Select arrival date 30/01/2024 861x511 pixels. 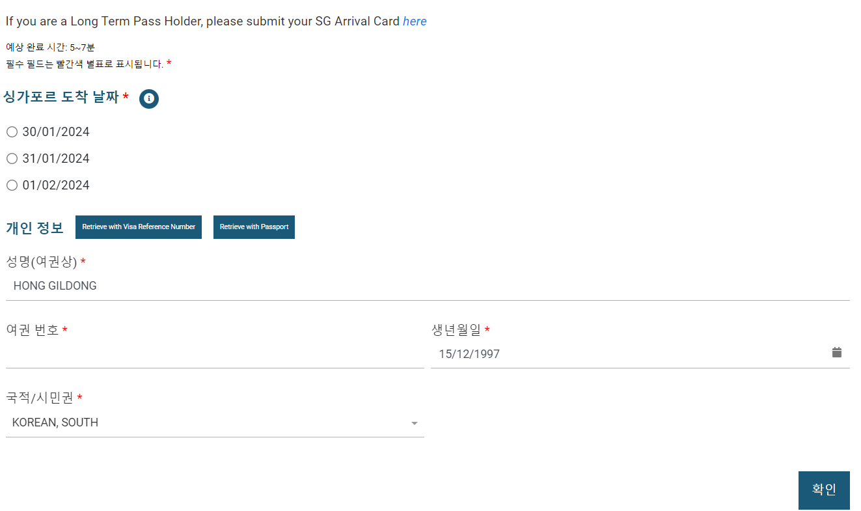click(x=12, y=131)
